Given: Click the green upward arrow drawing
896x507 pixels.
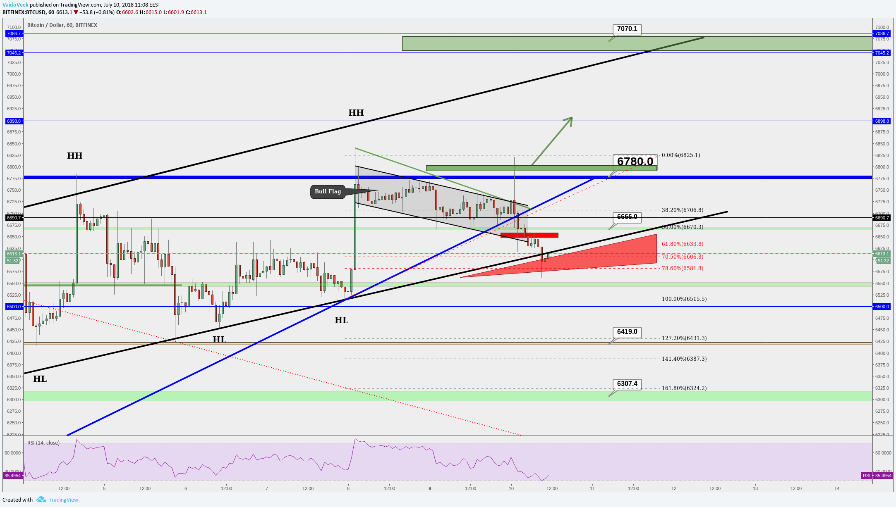Looking at the screenshot, I should tap(551, 141).
